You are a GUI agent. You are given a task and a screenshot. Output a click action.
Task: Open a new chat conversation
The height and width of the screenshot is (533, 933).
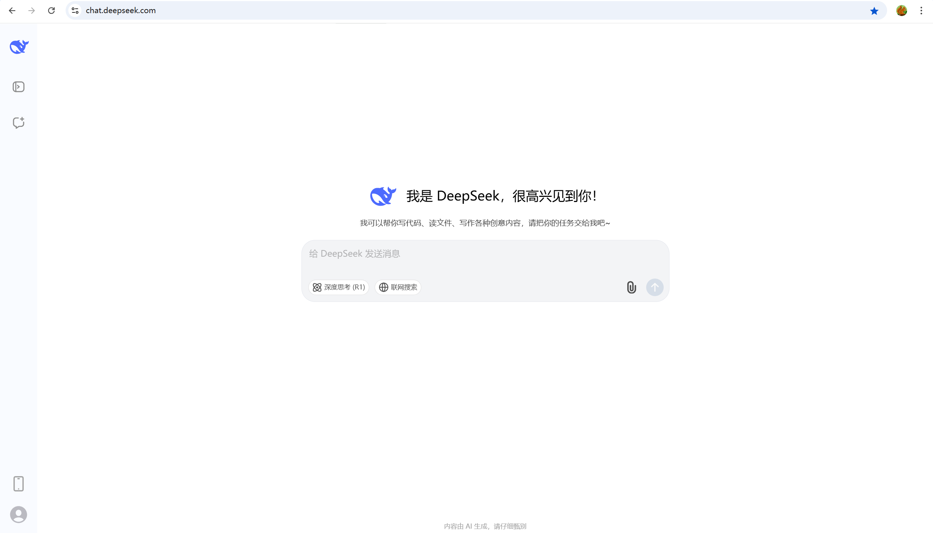(19, 122)
